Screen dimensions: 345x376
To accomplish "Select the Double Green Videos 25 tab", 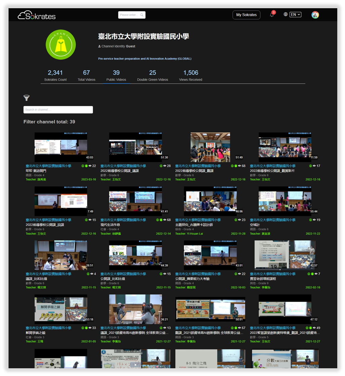I will coord(152,75).
